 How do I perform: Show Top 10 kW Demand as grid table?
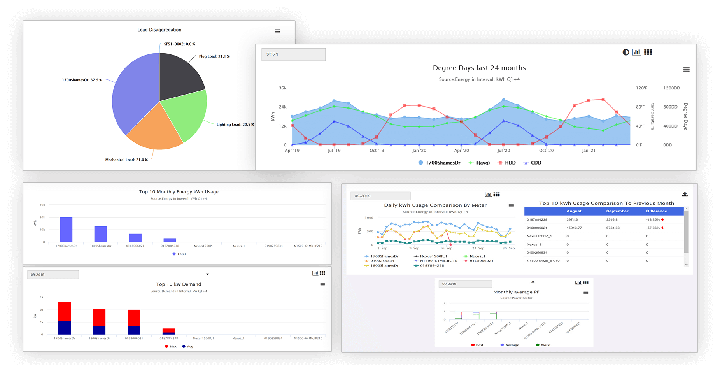coord(322,273)
